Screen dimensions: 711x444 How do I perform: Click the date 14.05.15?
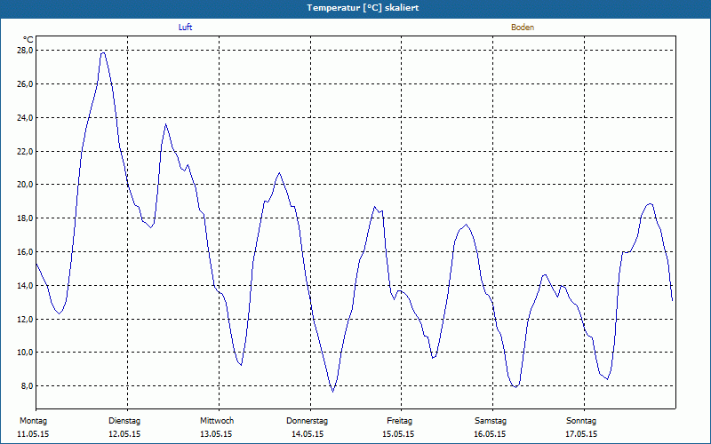pos(308,434)
